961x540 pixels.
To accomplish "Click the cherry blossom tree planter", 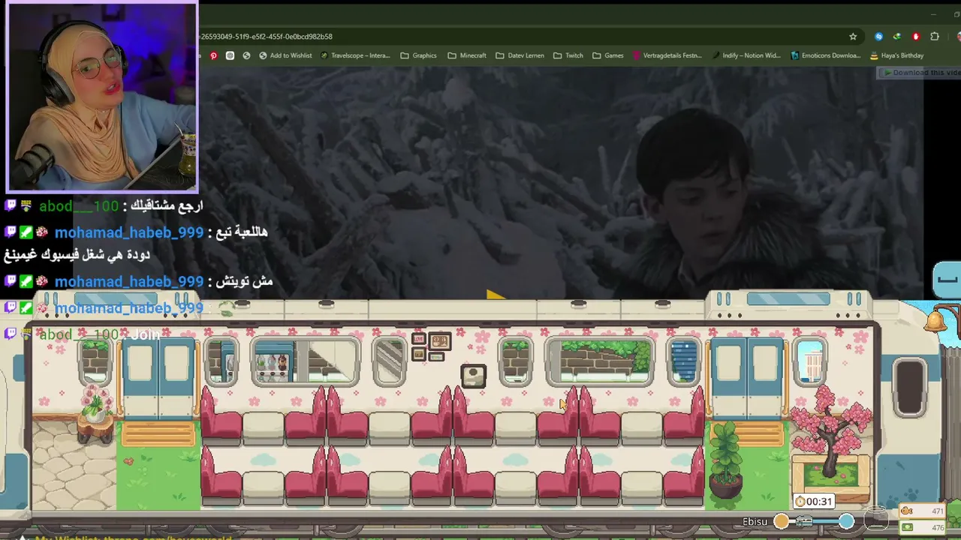I will 830,441.
